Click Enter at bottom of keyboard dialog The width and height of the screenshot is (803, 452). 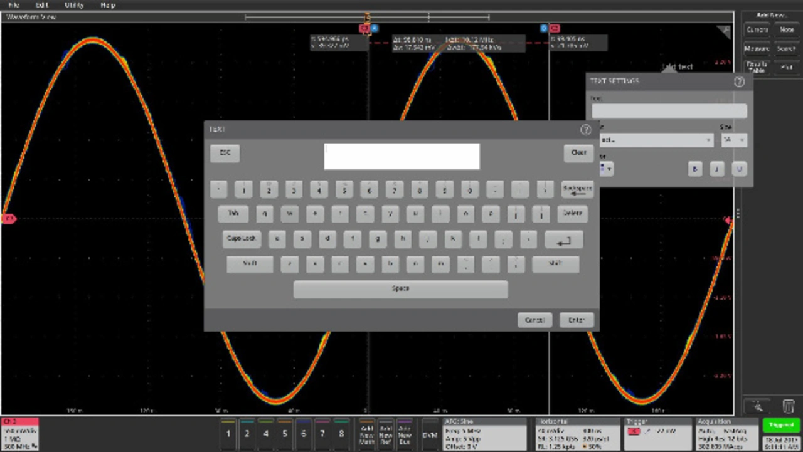click(577, 320)
